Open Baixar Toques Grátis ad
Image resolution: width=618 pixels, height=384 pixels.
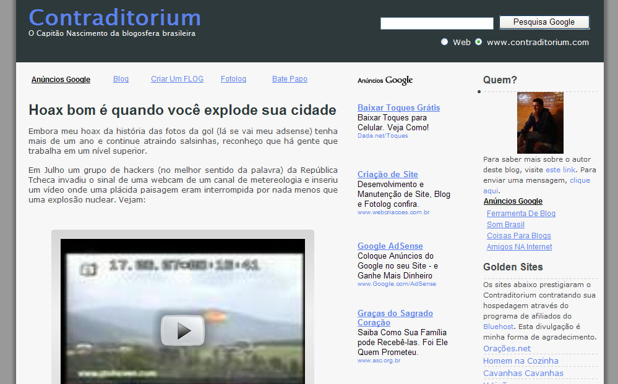click(x=398, y=107)
